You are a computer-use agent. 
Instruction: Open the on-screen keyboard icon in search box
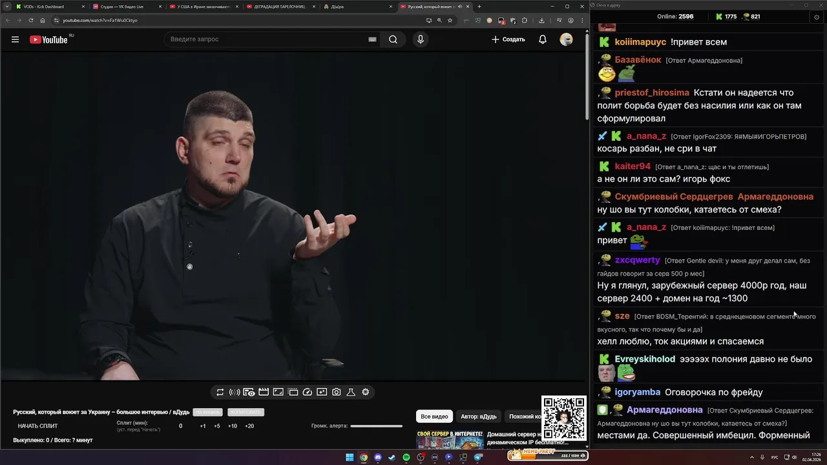click(x=372, y=39)
